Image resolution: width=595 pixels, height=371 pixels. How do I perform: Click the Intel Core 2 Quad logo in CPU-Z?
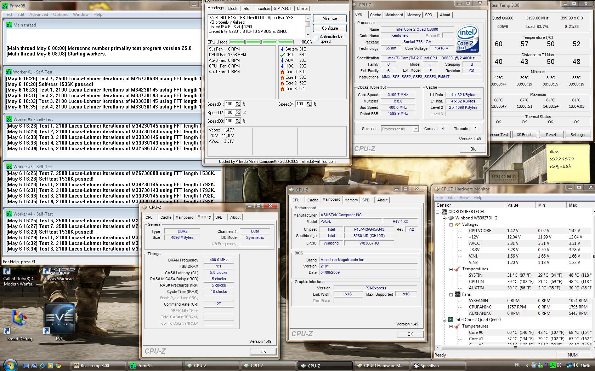coord(467,39)
